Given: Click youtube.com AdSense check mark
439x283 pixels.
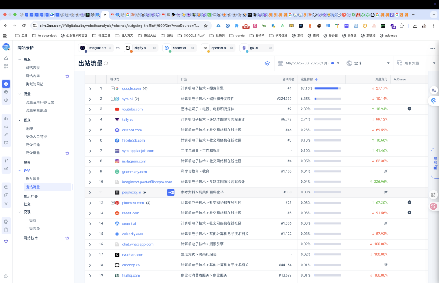Looking at the screenshot, I should point(409,109).
